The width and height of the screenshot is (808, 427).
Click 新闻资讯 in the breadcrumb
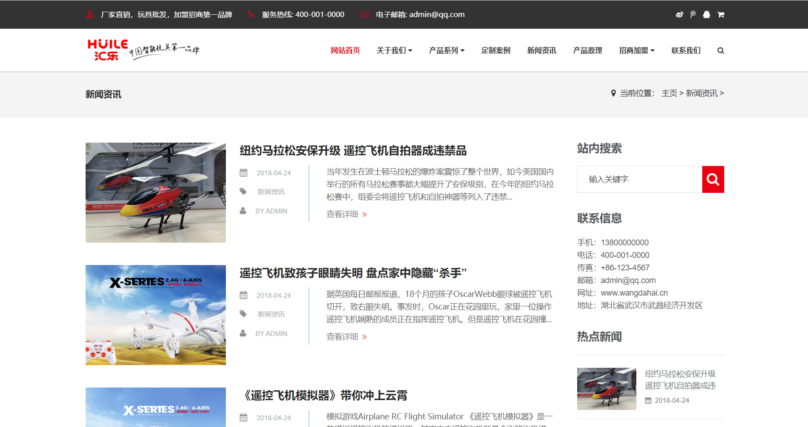[701, 93]
